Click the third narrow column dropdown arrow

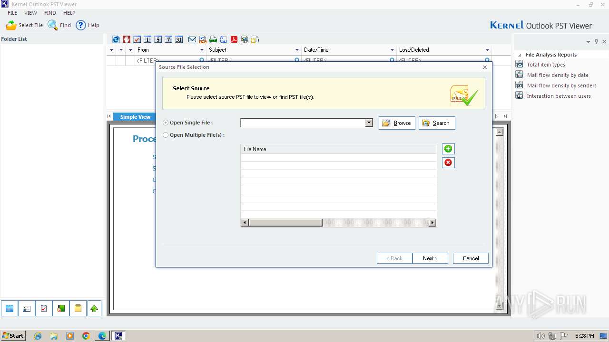click(x=130, y=50)
